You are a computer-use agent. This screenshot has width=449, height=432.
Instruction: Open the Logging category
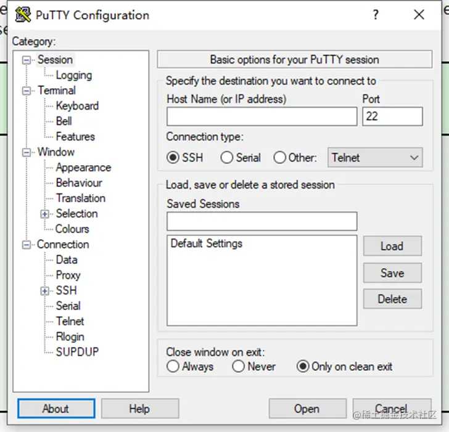(73, 75)
